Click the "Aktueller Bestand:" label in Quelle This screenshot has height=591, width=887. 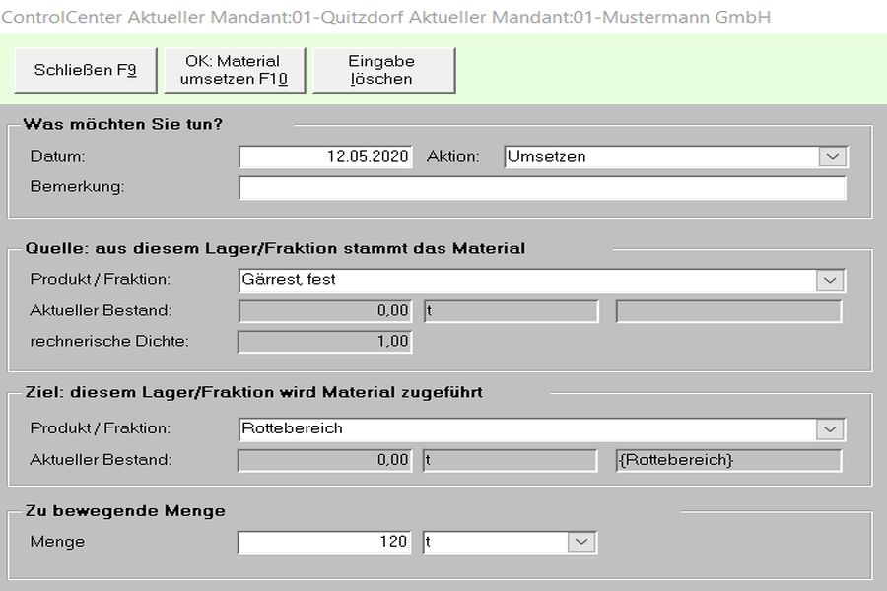101,310
